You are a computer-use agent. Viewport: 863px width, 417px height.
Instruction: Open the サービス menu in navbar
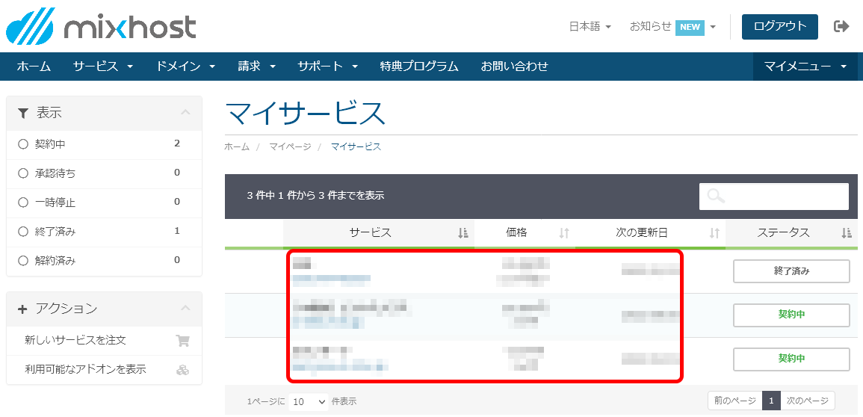103,67
